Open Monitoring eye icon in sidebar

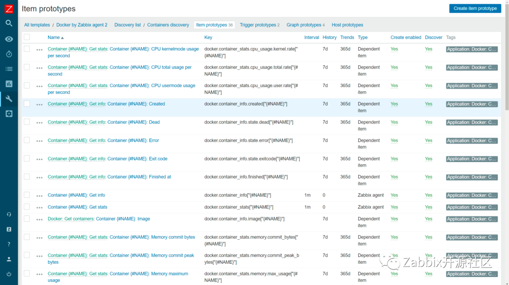[9, 39]
